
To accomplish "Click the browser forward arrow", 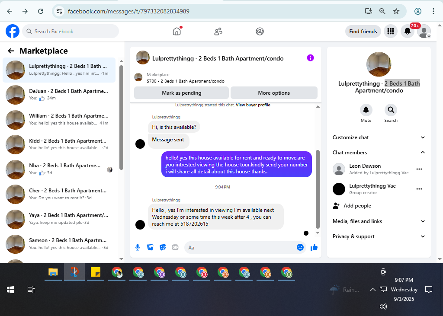I will [x=25, y=11].
